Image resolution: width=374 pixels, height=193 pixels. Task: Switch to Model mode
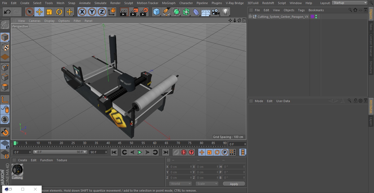coord(5,37)
